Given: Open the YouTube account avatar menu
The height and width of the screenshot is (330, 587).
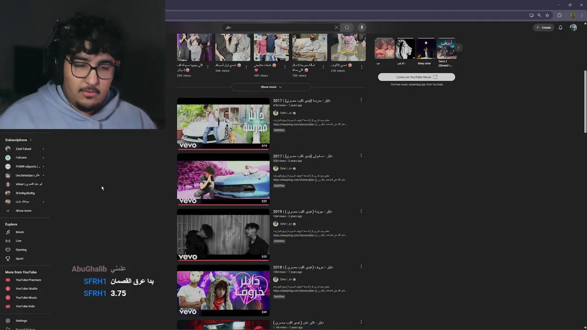Looking at the screenshot, I should pyautogui.click(x=573, y=27).
